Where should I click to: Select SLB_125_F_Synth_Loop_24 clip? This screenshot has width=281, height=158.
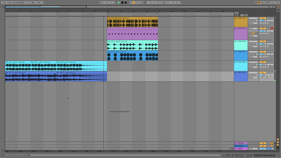(x=132, y=45)
